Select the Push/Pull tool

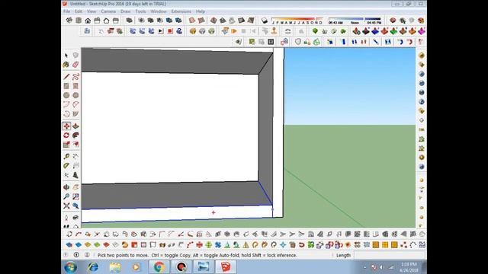click(x=75, y=126)
